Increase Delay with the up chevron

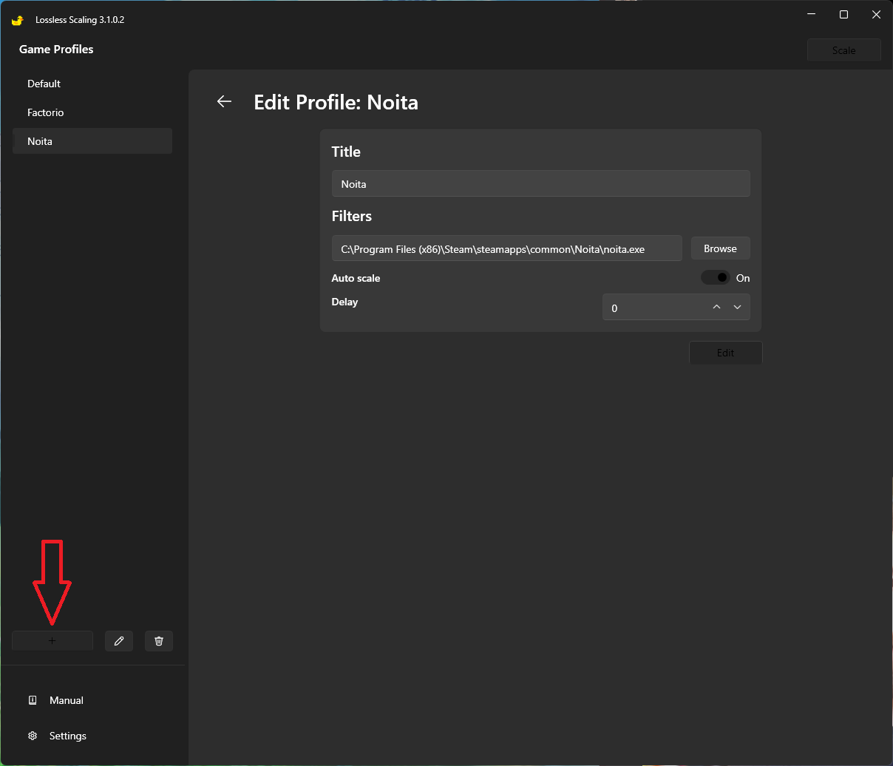click(x=716, y=308)
